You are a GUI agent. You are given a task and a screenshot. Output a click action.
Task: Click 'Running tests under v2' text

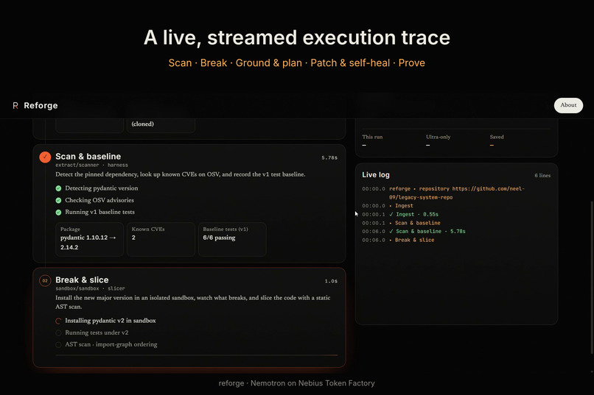[97, 332]
